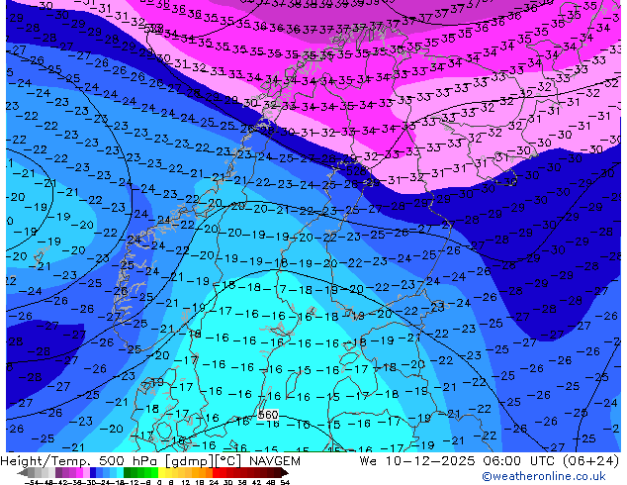Click the '[°C]' unit label
This screenshot has height=485, width=627.
click(229, 461)
